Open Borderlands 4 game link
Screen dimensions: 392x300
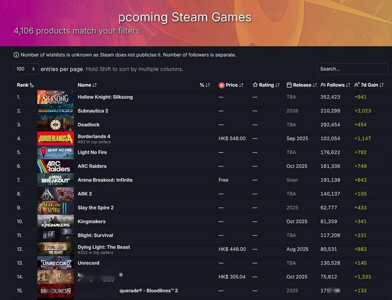coord(94,136)
